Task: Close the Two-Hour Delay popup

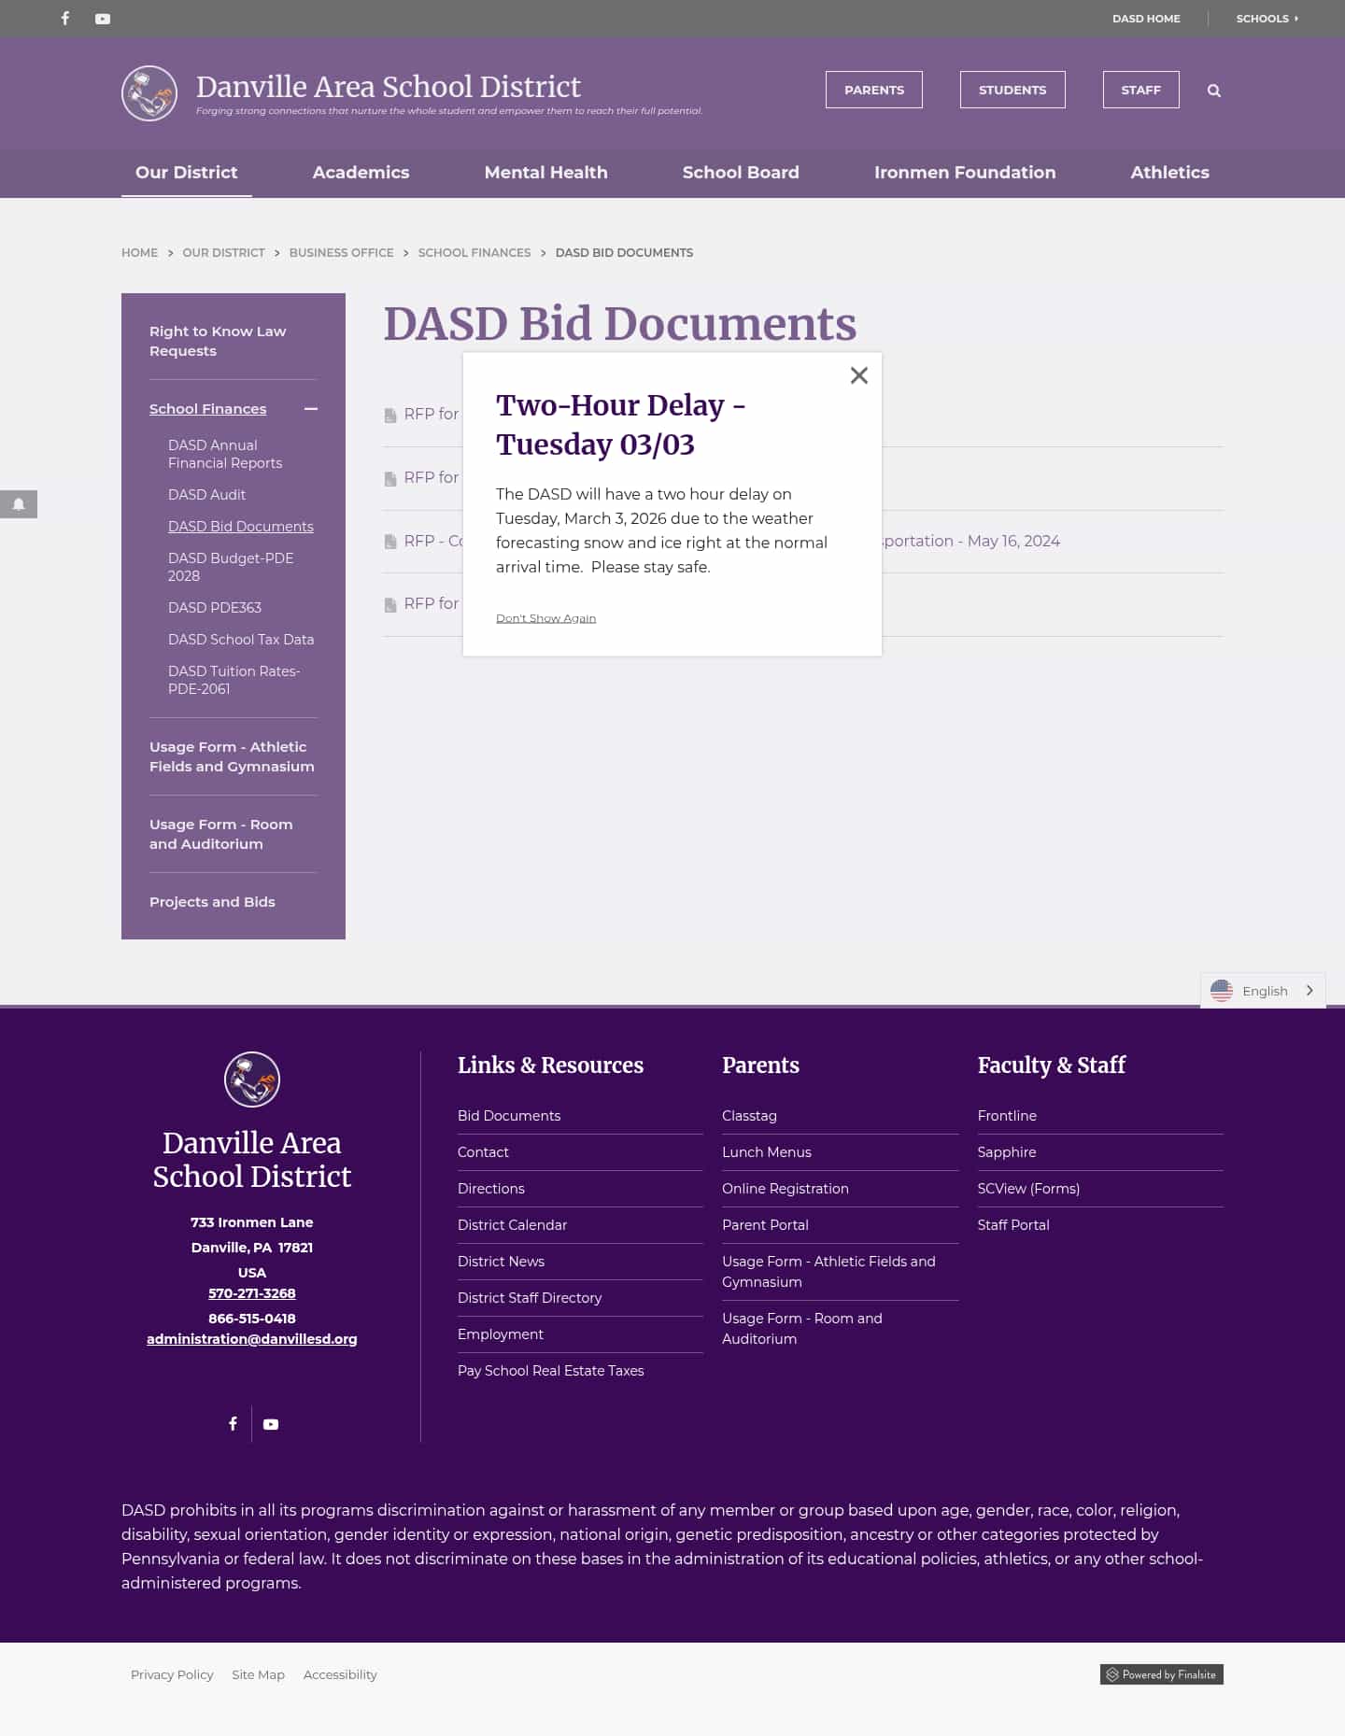Action: [x=859, y=375]
